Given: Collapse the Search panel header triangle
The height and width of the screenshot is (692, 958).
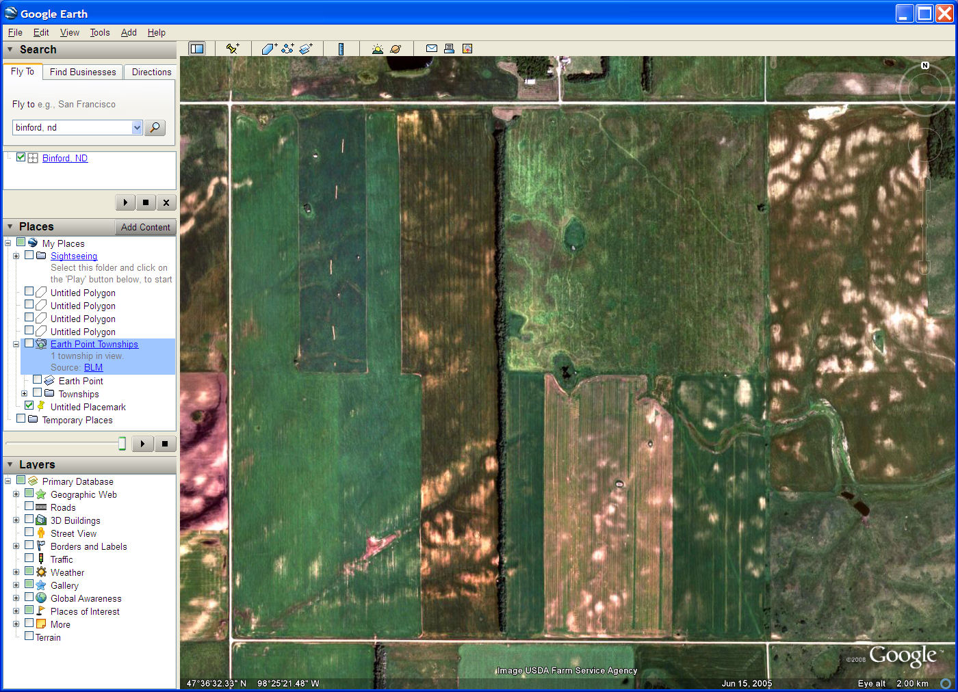Looking at the screenshot, I should pos(10,49).
